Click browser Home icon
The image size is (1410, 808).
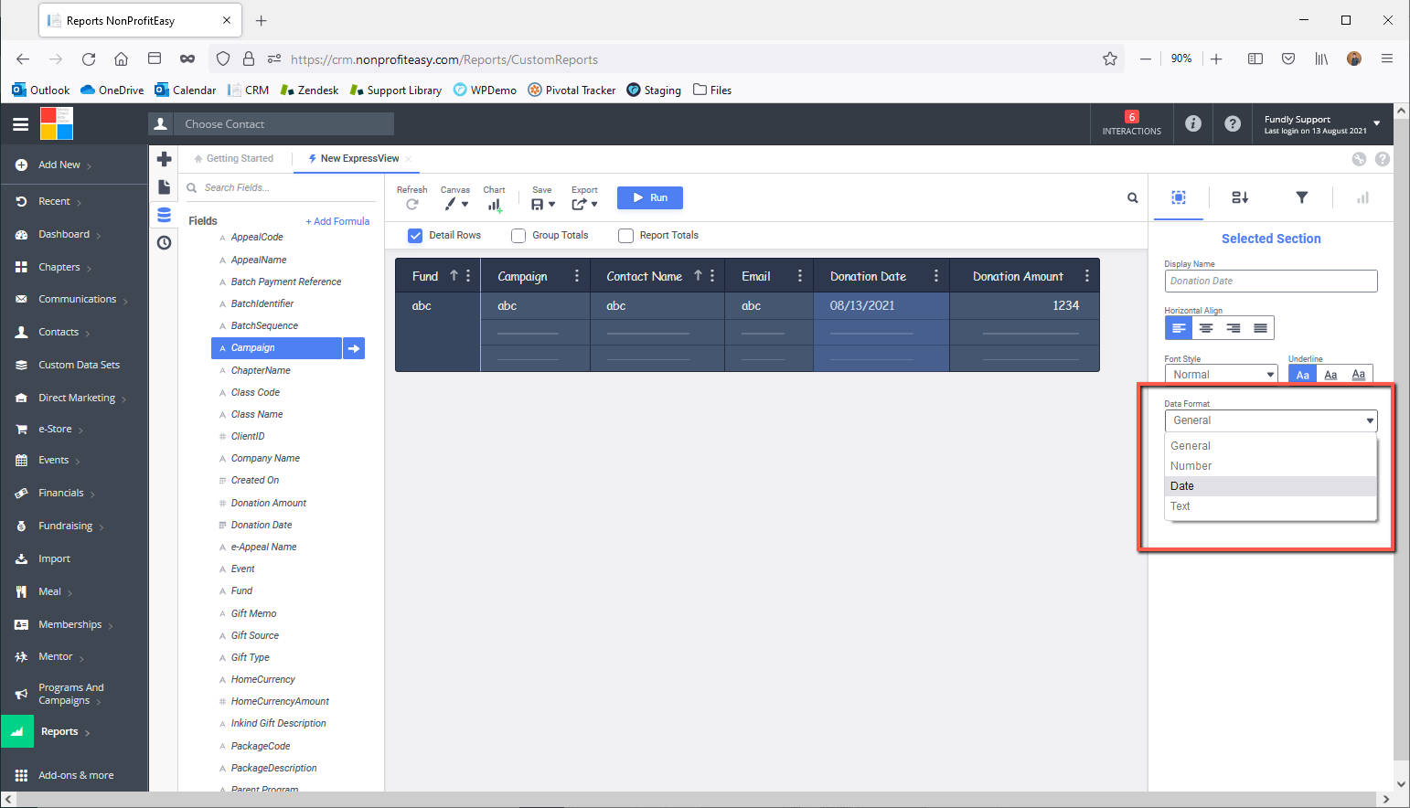point(121,58)
